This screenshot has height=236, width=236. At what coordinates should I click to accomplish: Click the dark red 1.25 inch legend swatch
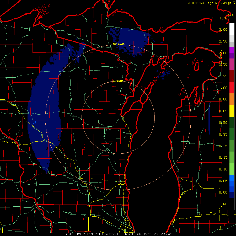click(x=232, y=76)
